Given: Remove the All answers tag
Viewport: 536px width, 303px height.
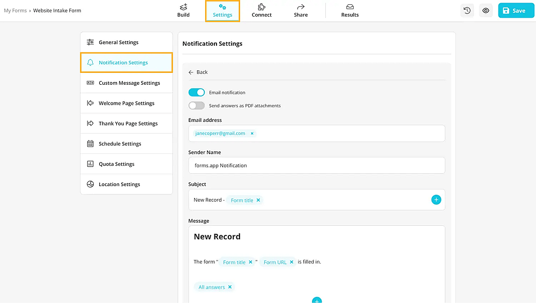Looking at the screenshot, I should 230,287.
